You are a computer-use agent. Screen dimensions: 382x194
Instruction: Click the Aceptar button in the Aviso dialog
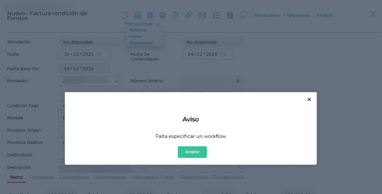coord(192,152)
